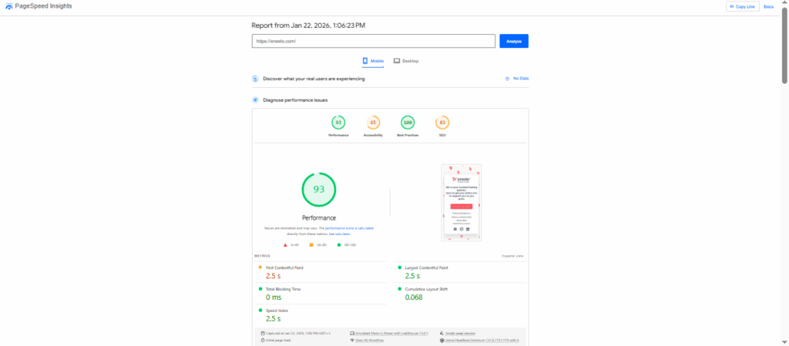Viewport: 789px width, 346px height.
Task: Click the Performance score gauge 93
Action: (338, 123)
